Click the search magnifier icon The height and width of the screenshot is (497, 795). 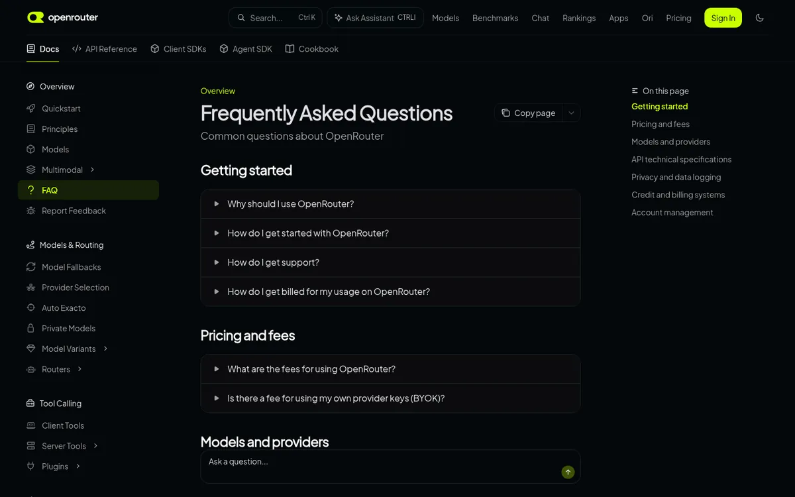click(241, 18)
